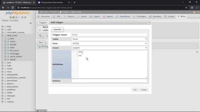The width and height of the screenshot is (200, 112).
Task: Open the Privileges tab
Action: (x=139, y=16)
